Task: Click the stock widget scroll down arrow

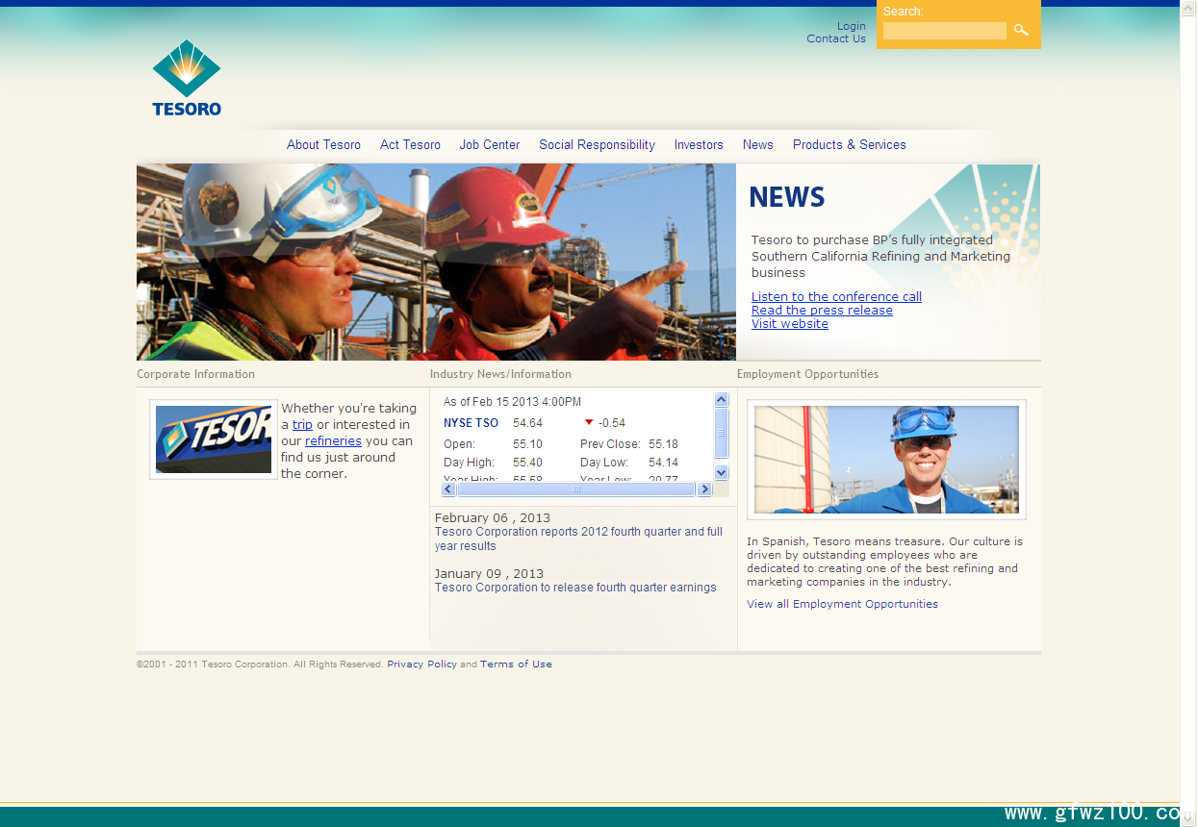Action: click(x=722, y=472)
